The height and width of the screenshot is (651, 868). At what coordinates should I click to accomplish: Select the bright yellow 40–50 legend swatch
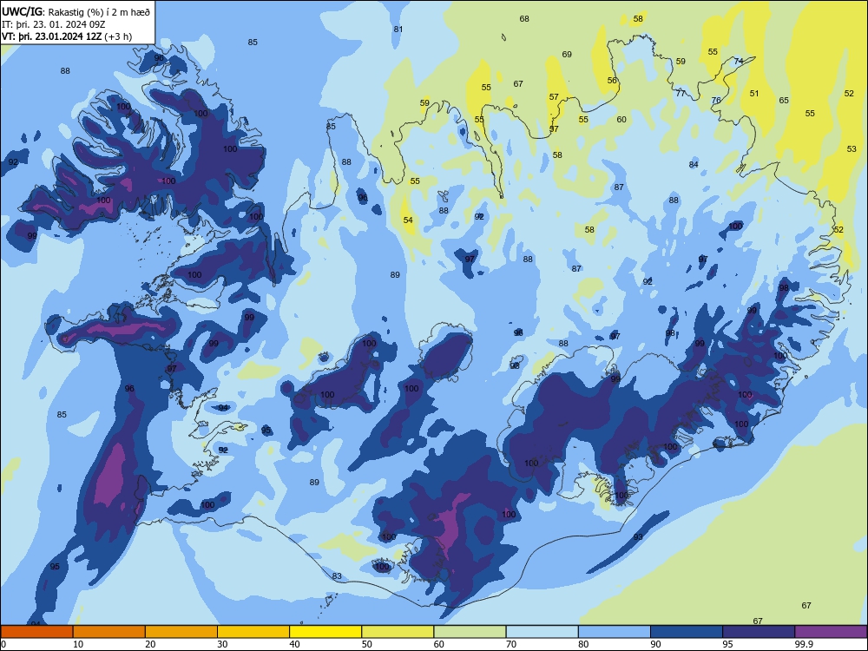point(325,632)
